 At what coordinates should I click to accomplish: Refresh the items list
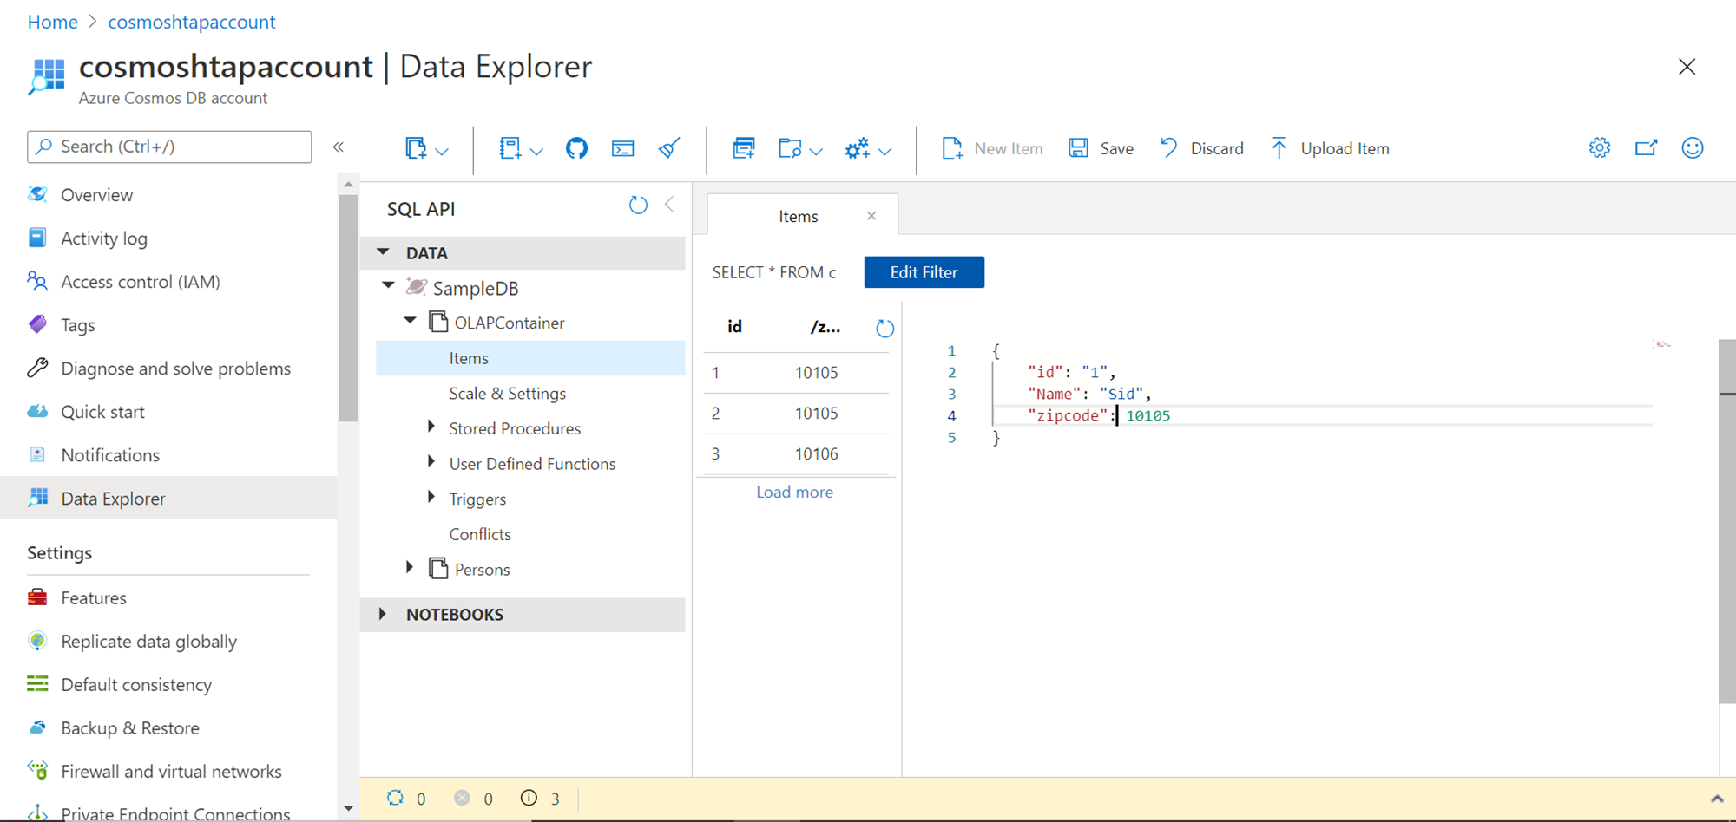884,329
